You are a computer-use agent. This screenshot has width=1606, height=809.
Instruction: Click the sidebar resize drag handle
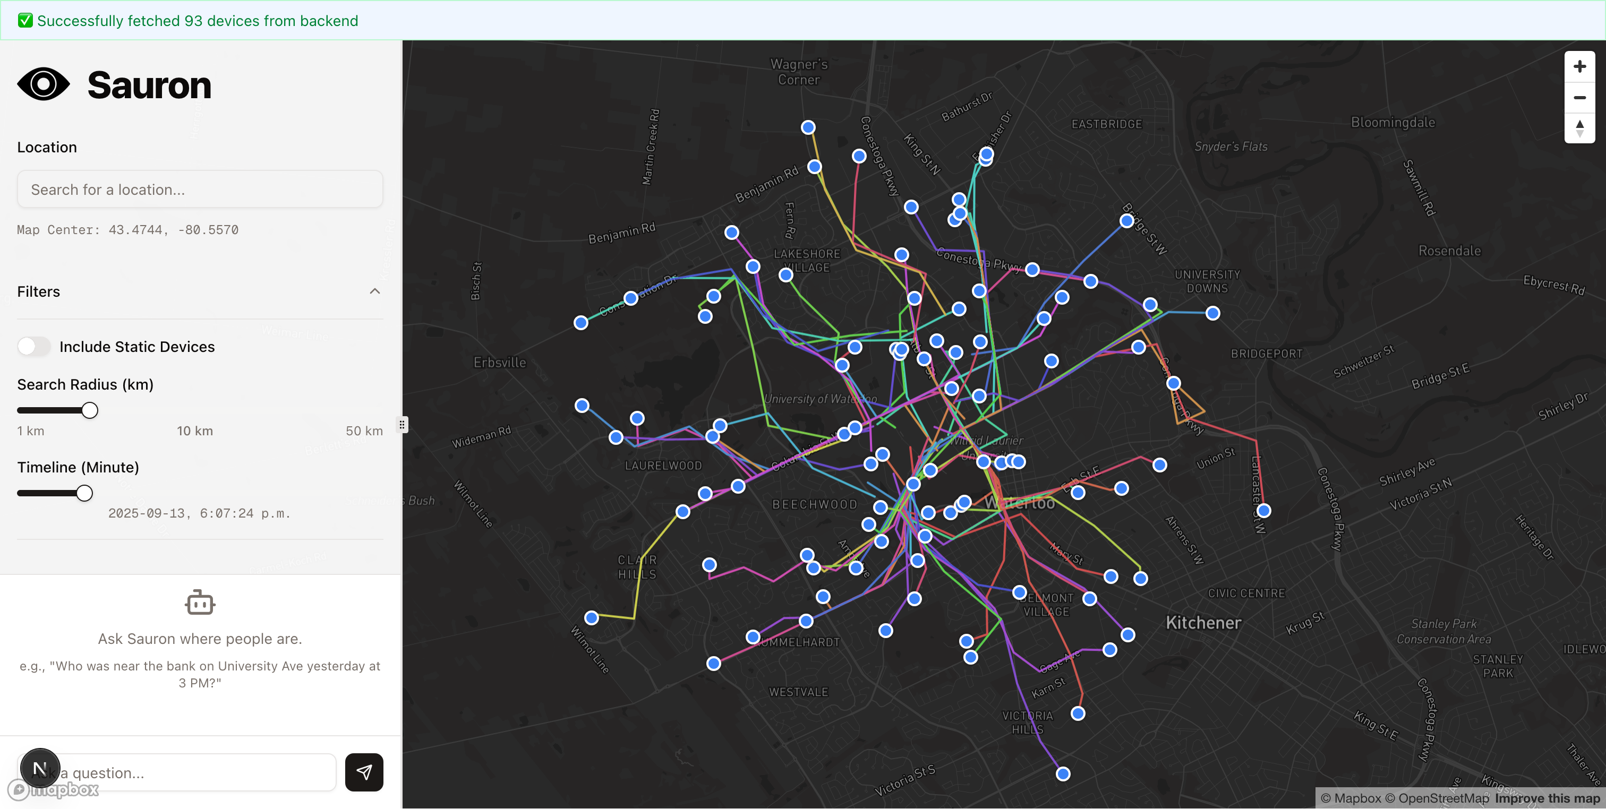coord(402,425)
